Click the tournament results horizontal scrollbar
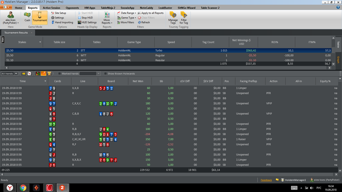Viewport: 342px width, 192px height. point(168,68)
